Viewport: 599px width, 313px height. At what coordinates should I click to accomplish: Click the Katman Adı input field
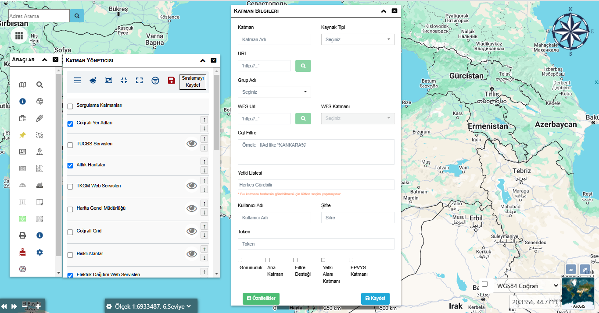274,39
